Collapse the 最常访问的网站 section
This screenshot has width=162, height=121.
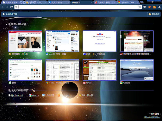pyautogui.click(x=6, y=24)
